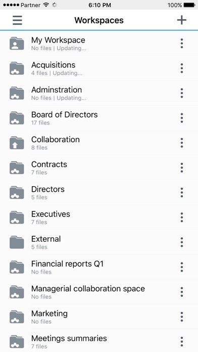198x352 pixels.
Task: Open the three-dot options for My Workspace
Action: [182, 43]
